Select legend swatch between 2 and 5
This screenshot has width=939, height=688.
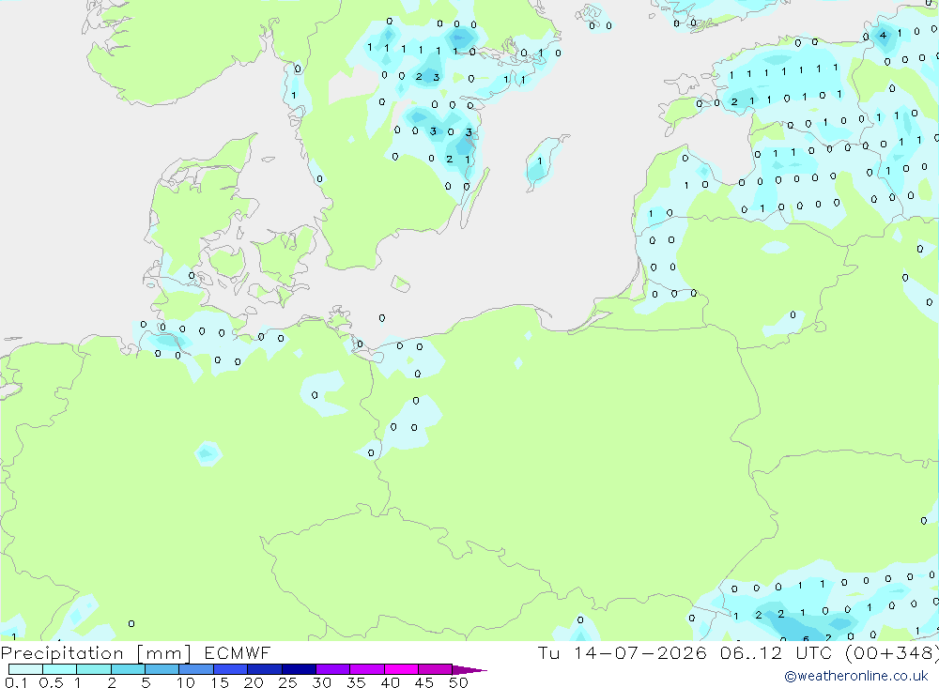[x=128, y=669]
